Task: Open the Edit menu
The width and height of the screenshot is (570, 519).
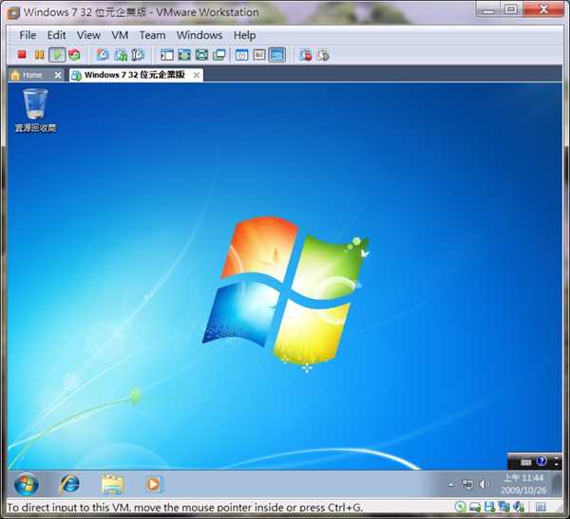Action: pos(56,35)
